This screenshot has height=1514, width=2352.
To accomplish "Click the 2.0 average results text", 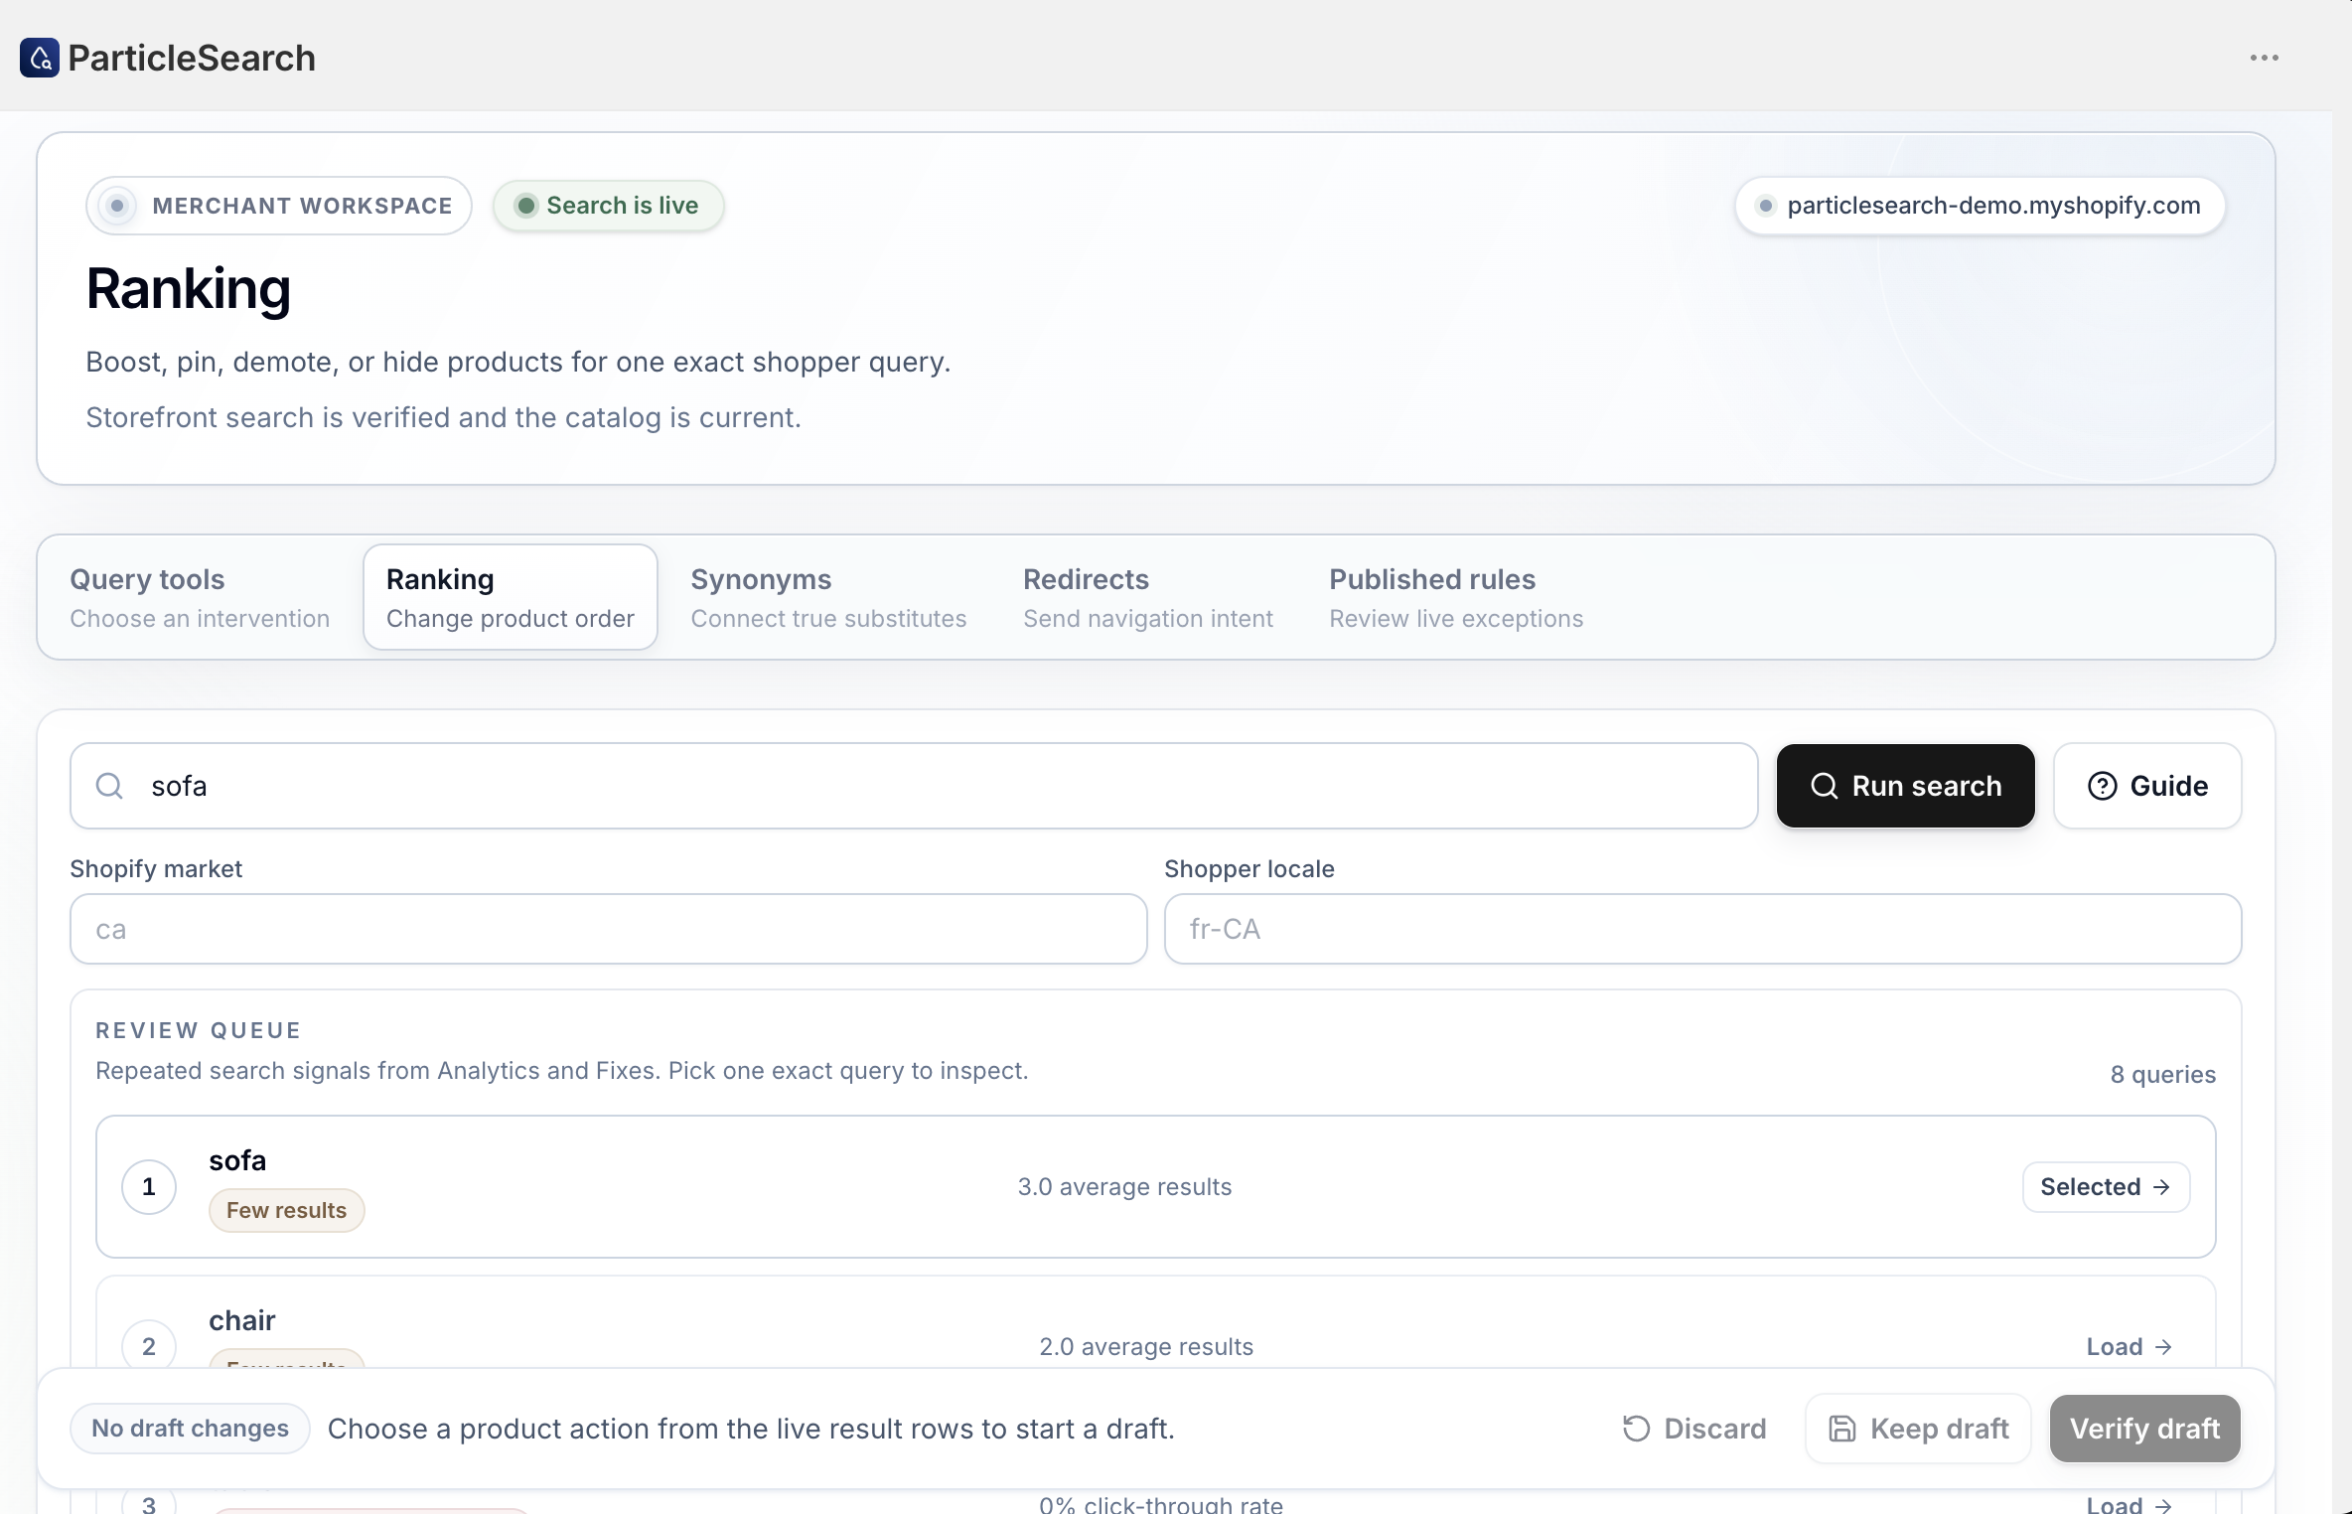I will coord(1146,1347).
